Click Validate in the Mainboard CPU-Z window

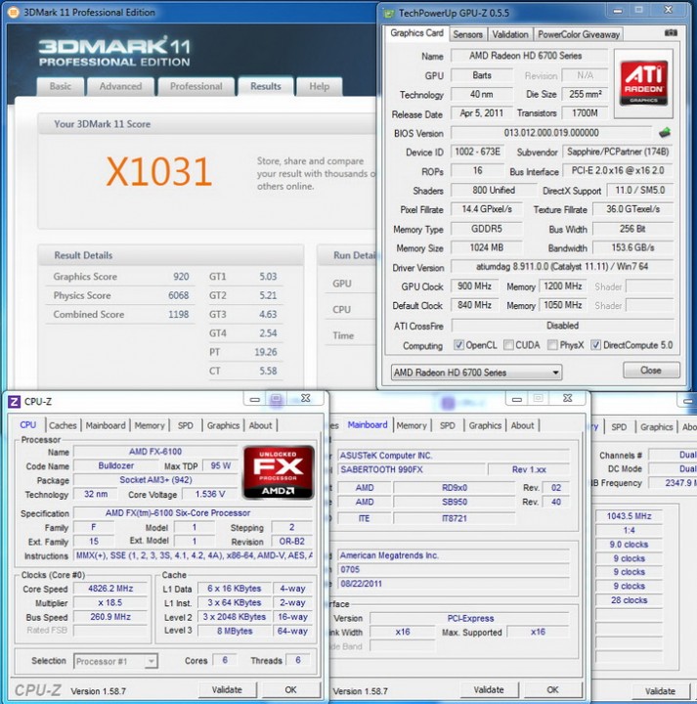pyautogui.click(x=489, y=689)
